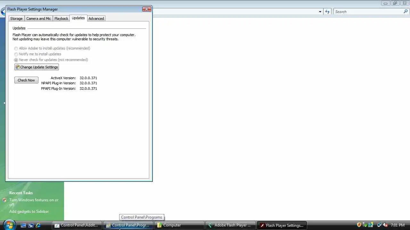Image resolution: width=410 pixels, height=230 pixels.
Task: Click the muted volume tray icon
Action: (386, 225)
